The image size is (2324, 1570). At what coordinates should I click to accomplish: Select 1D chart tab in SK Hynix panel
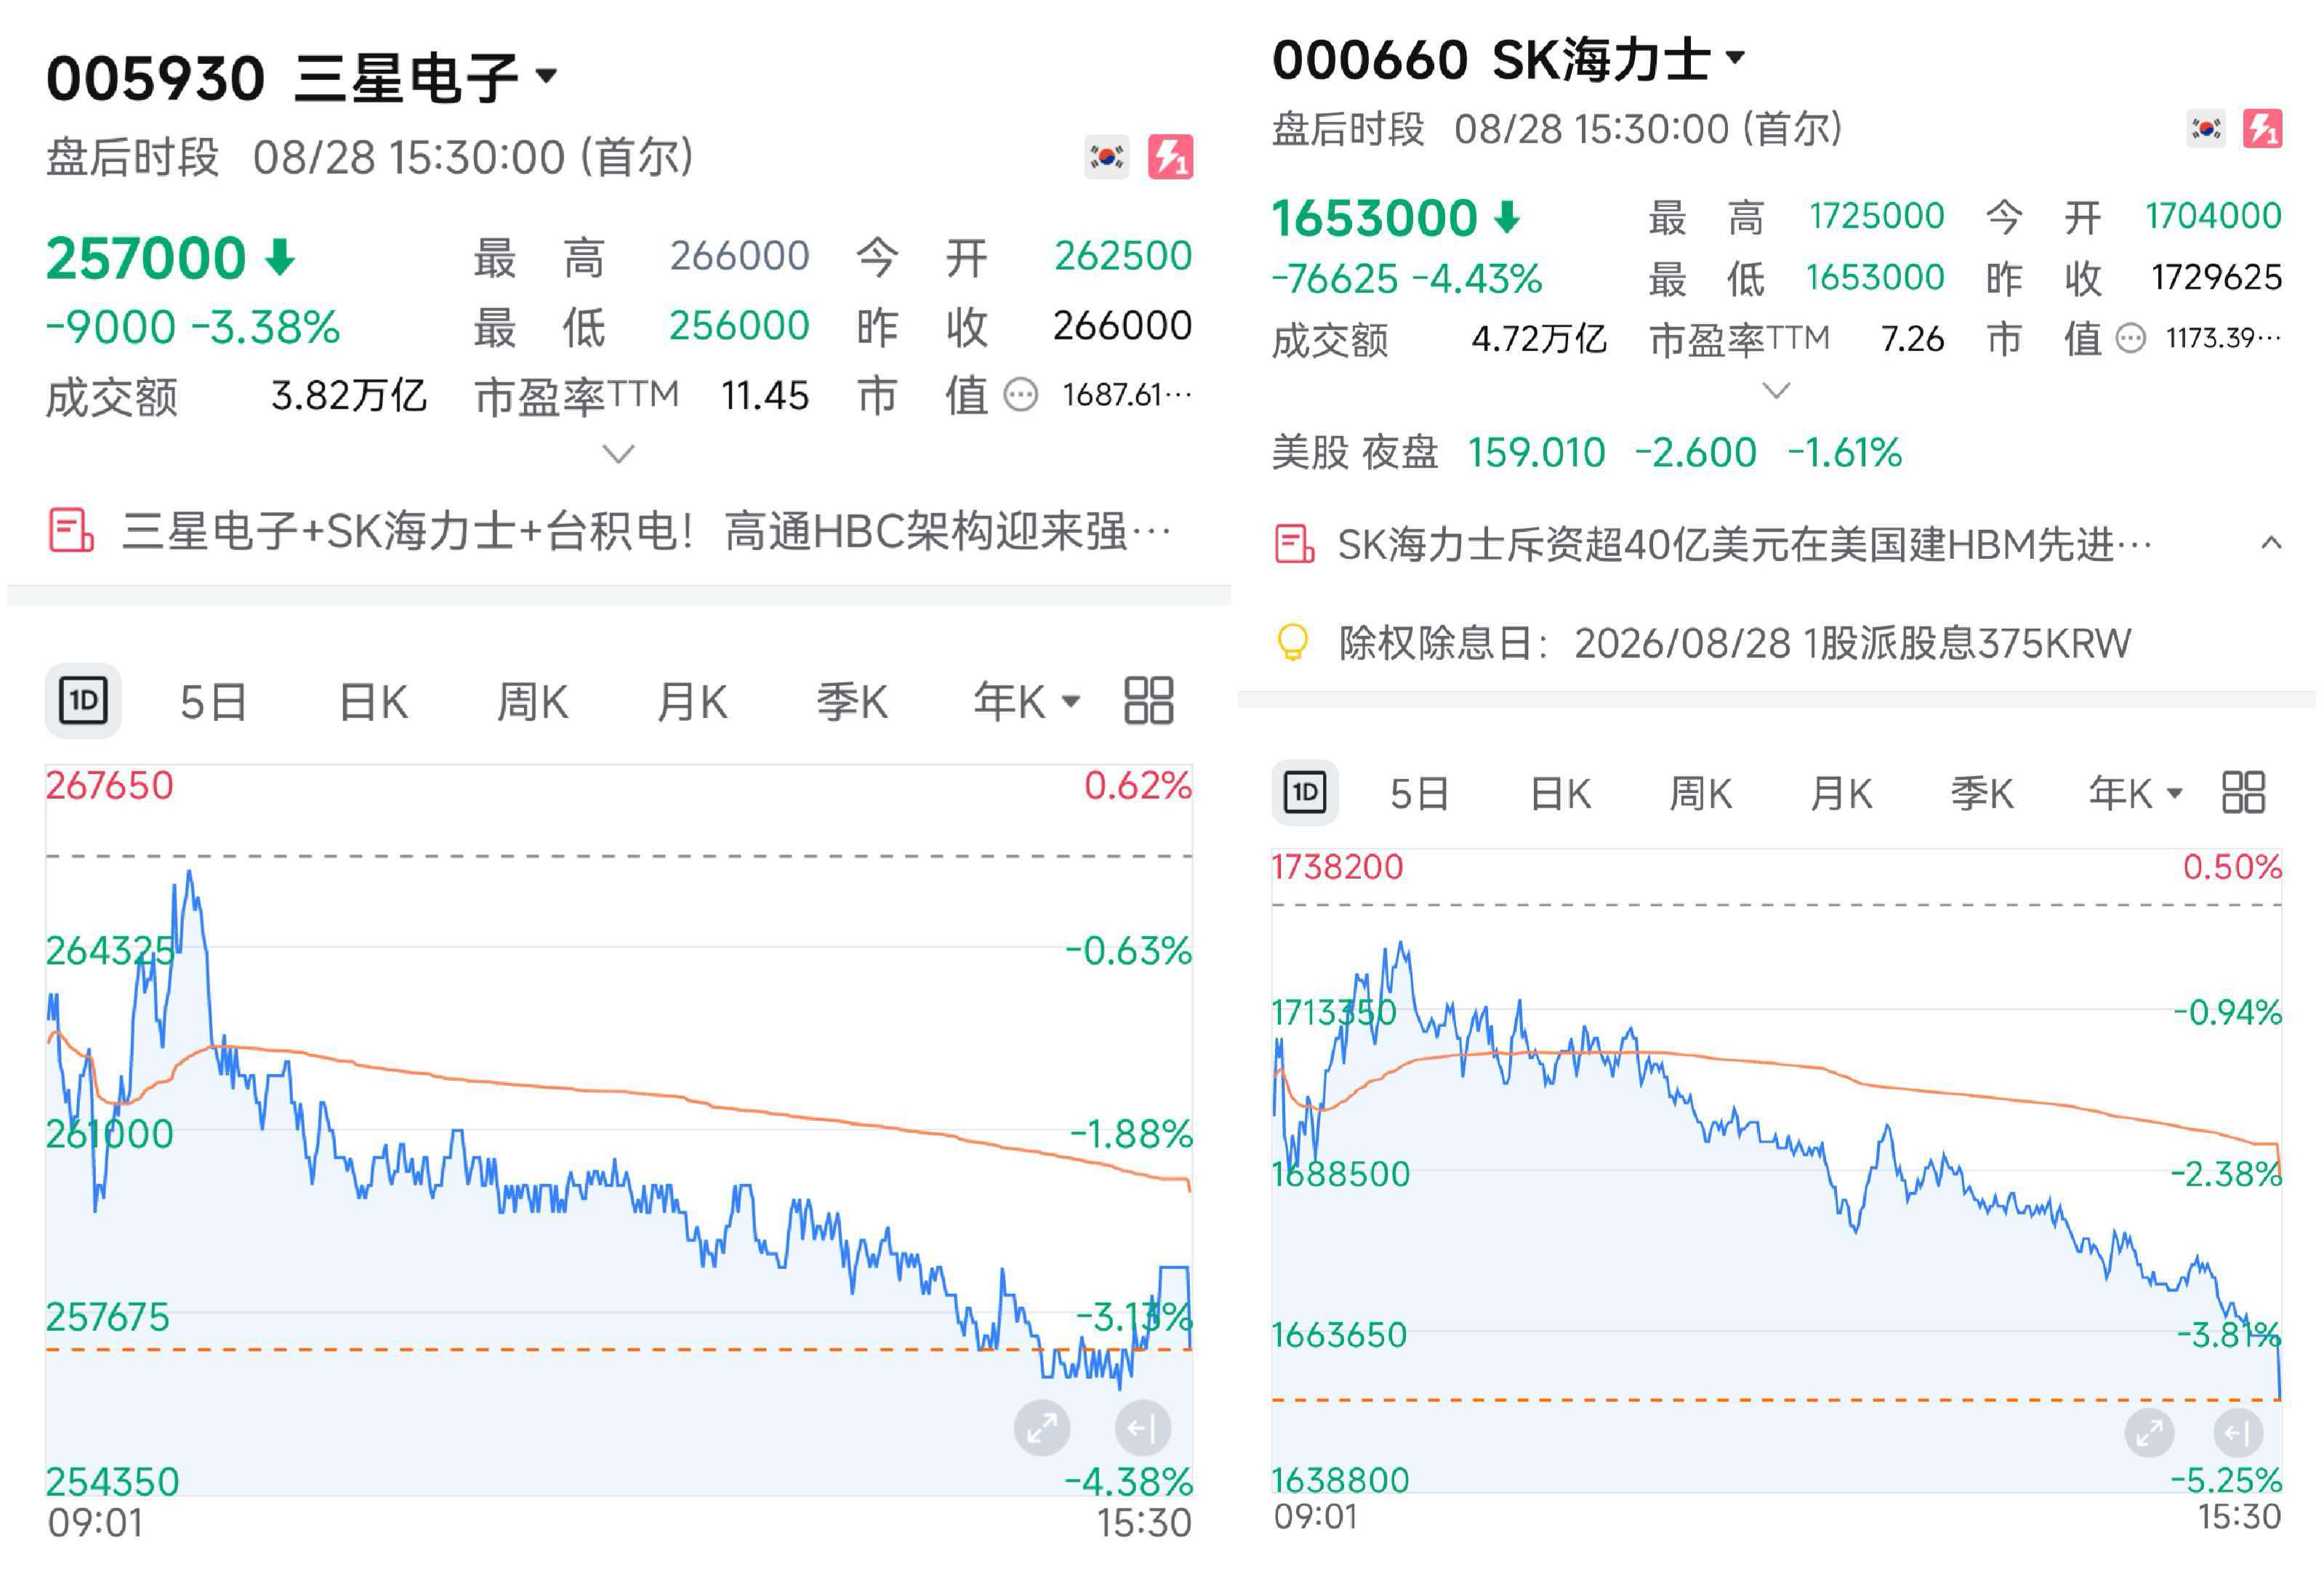point(1305,793)
